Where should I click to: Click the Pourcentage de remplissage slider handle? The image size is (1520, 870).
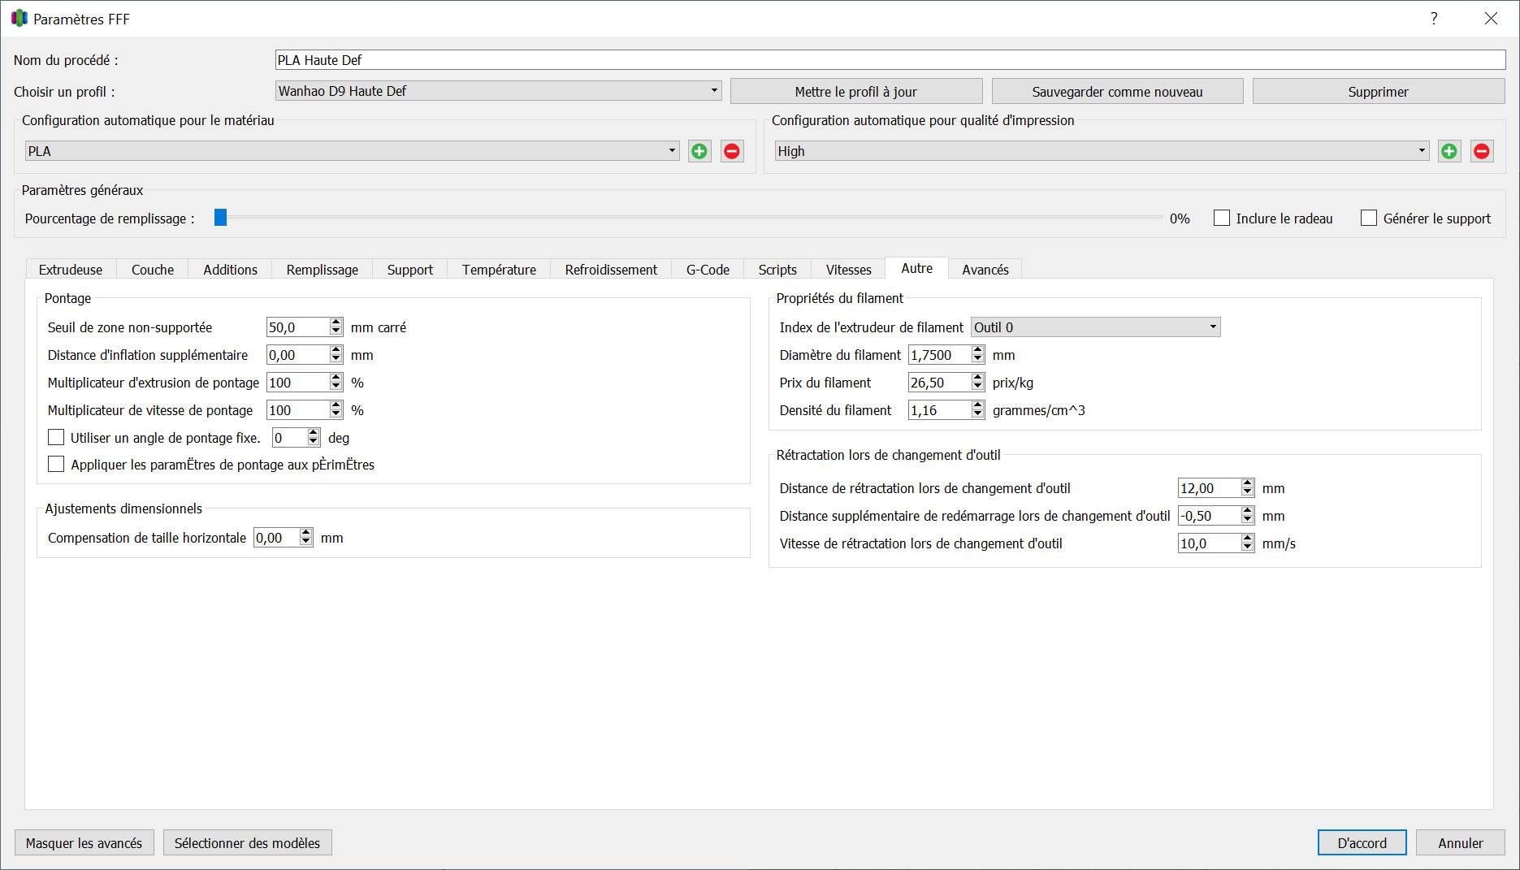tap(220, 218)
